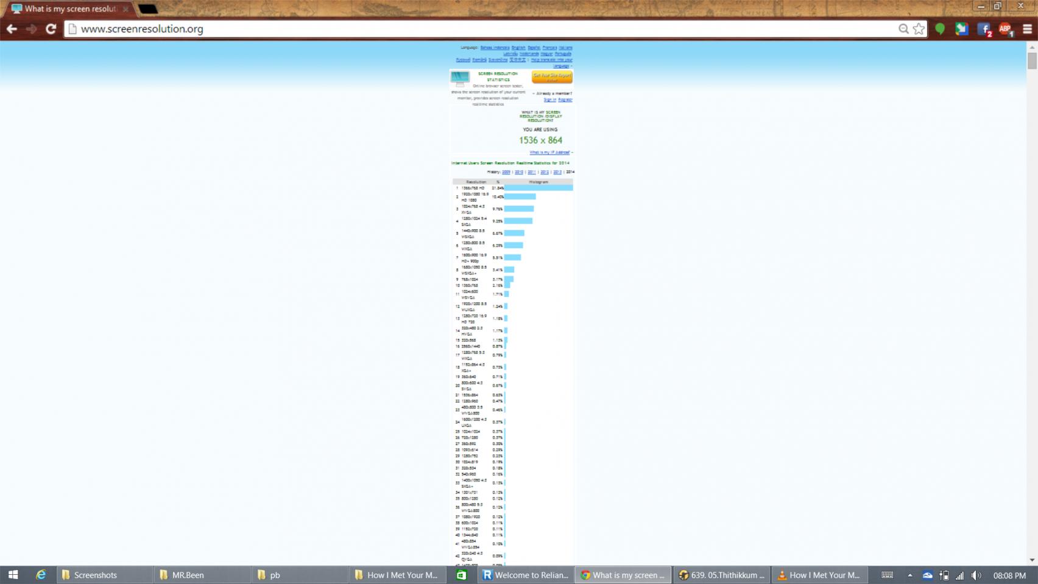The image size is (1038, 584).
Task: Open the volume speaker icon in tray
Action: point(976,575)
